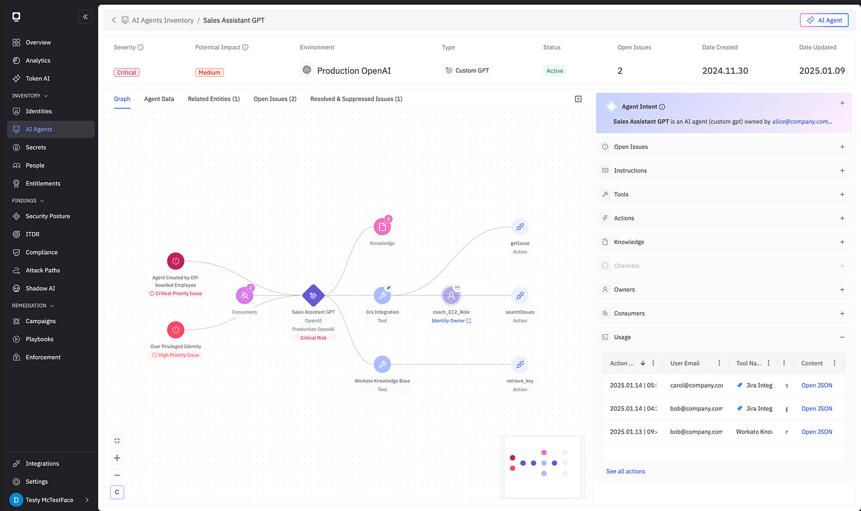Click the Knowledge document node in the graph
This screenshot has width=861, height=511.
[383, 227]
